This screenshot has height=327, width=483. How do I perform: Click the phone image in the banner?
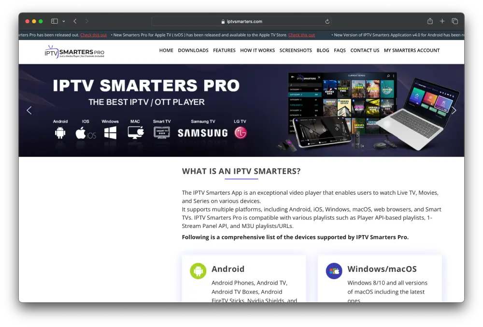click(x=322, y=132)
